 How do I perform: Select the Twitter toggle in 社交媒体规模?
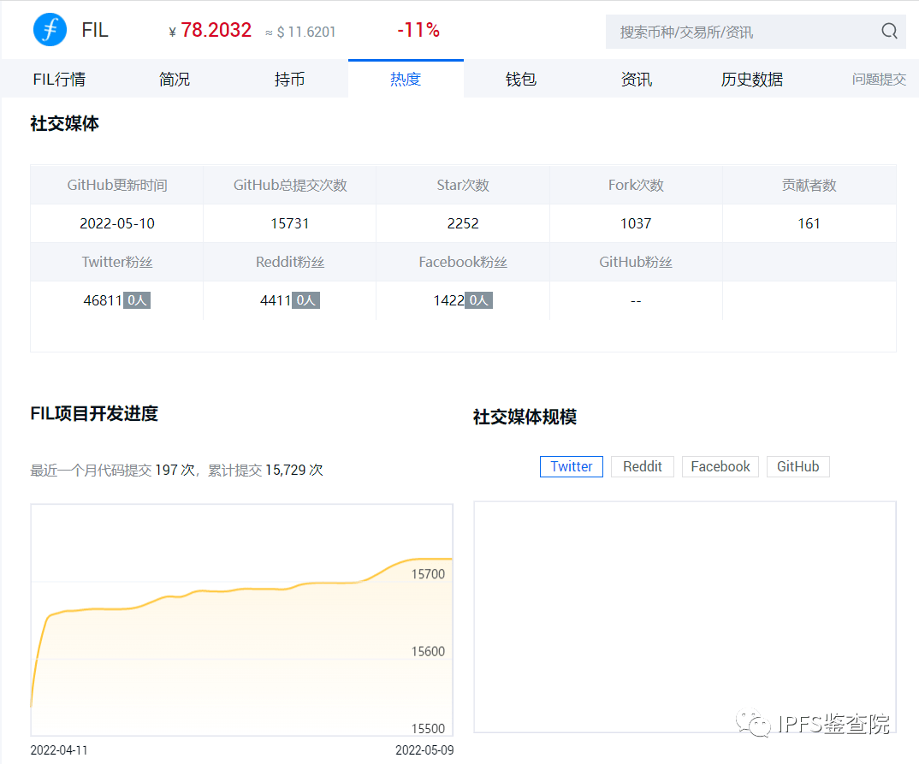[x=571, y=466]
